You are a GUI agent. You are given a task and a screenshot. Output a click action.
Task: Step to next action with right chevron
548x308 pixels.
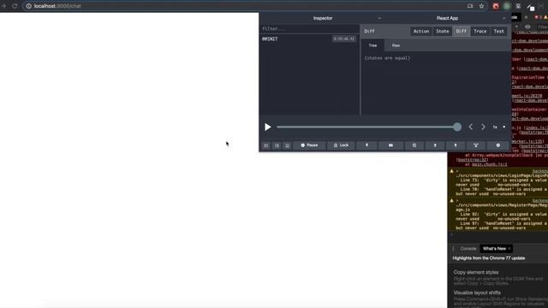click(483, 127)
